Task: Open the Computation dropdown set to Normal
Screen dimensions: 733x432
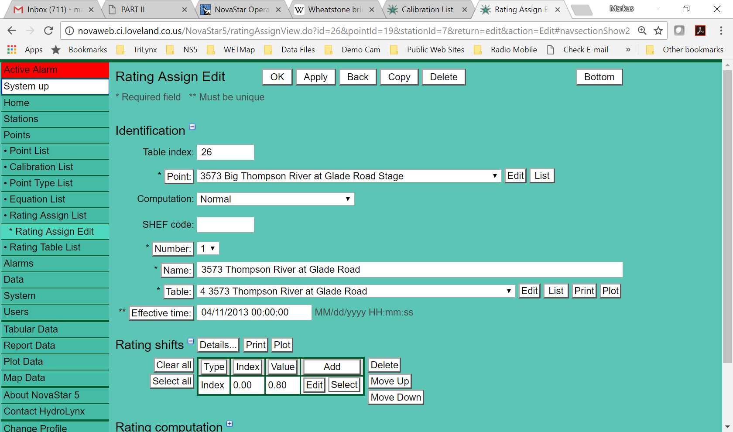Action: pyautogui.click(x=275, y=199)
